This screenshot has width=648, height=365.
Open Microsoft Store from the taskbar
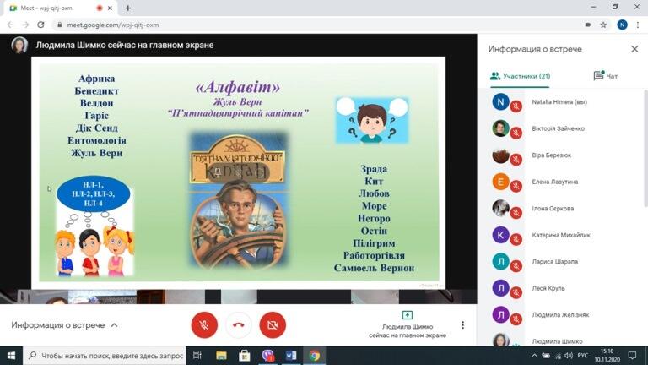[x=244, y=356]
